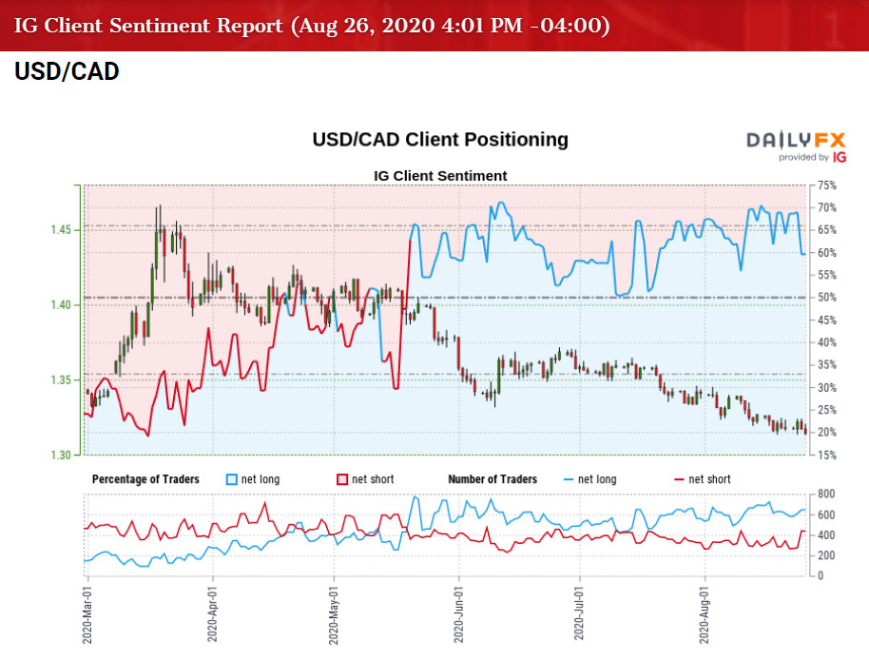Click the 25% sentiment axis label
The image size is (869, 660).
point(827,410)
